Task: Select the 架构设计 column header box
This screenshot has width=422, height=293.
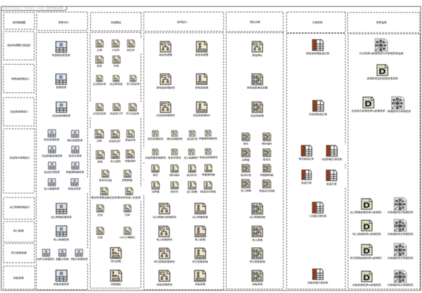Action: click(184, 22)
